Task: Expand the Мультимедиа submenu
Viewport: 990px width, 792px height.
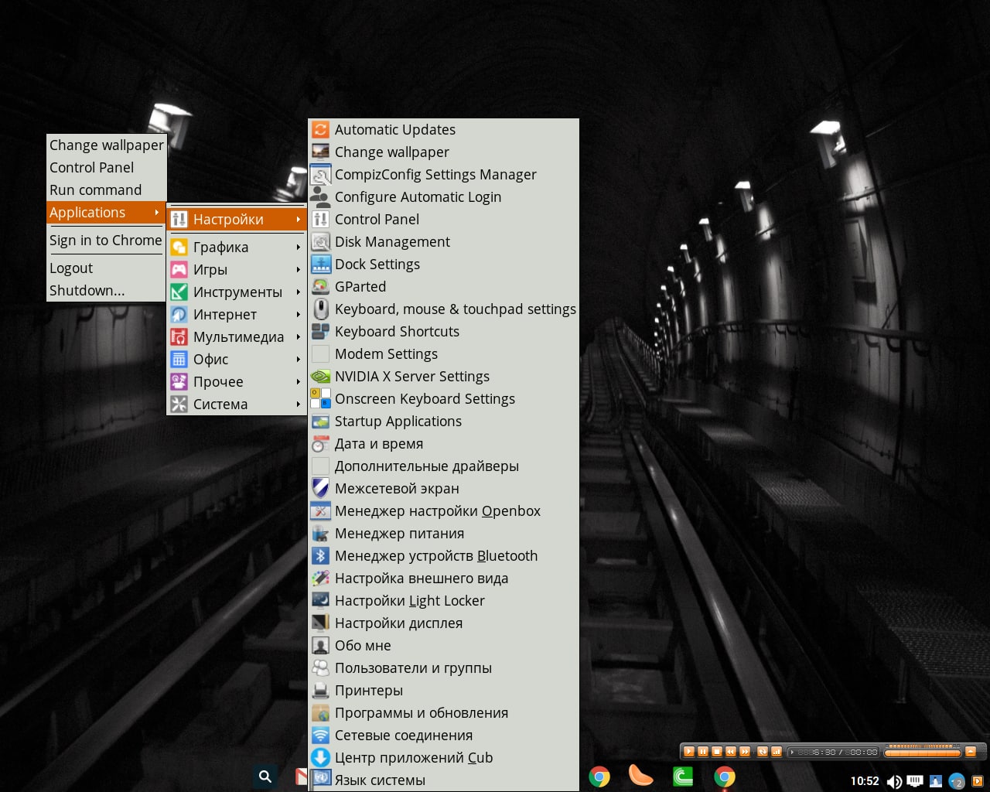Action: [x=236, y=337]
